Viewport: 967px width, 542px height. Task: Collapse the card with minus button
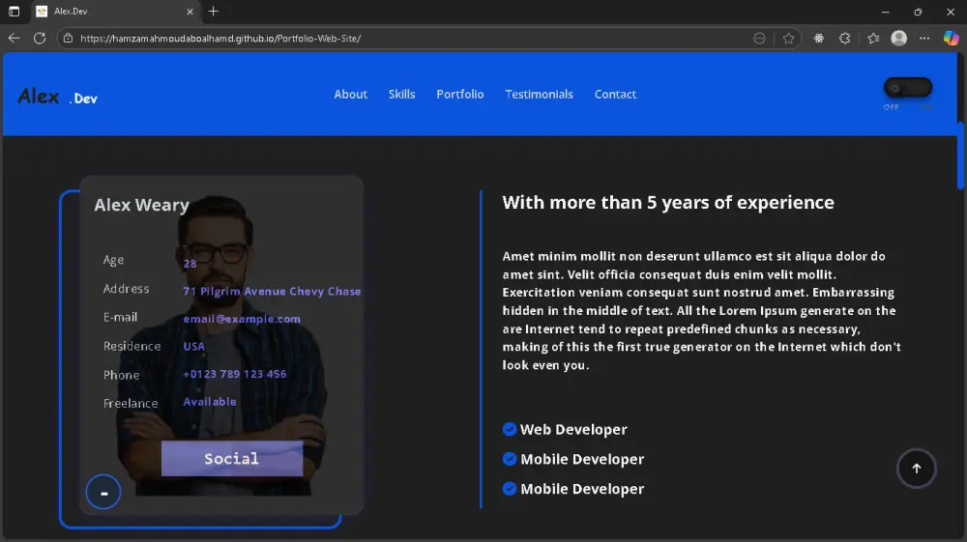(103, 492)
